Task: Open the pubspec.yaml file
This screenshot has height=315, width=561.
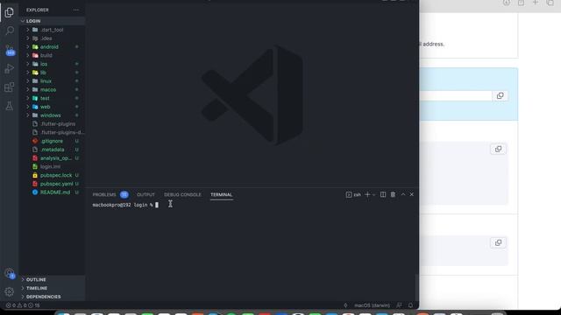Action: point(52,184)
